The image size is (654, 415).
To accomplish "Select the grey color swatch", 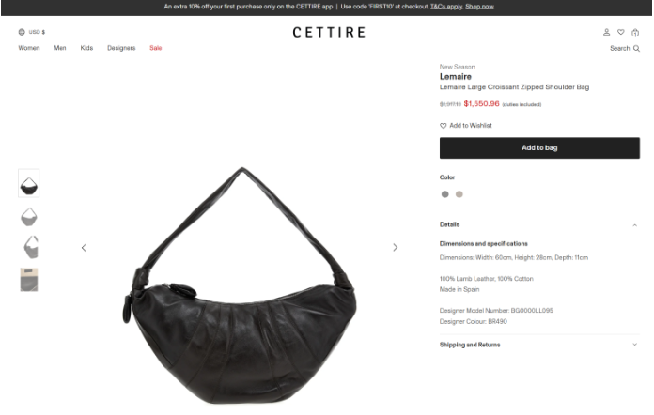I will (x=444, y=194).
